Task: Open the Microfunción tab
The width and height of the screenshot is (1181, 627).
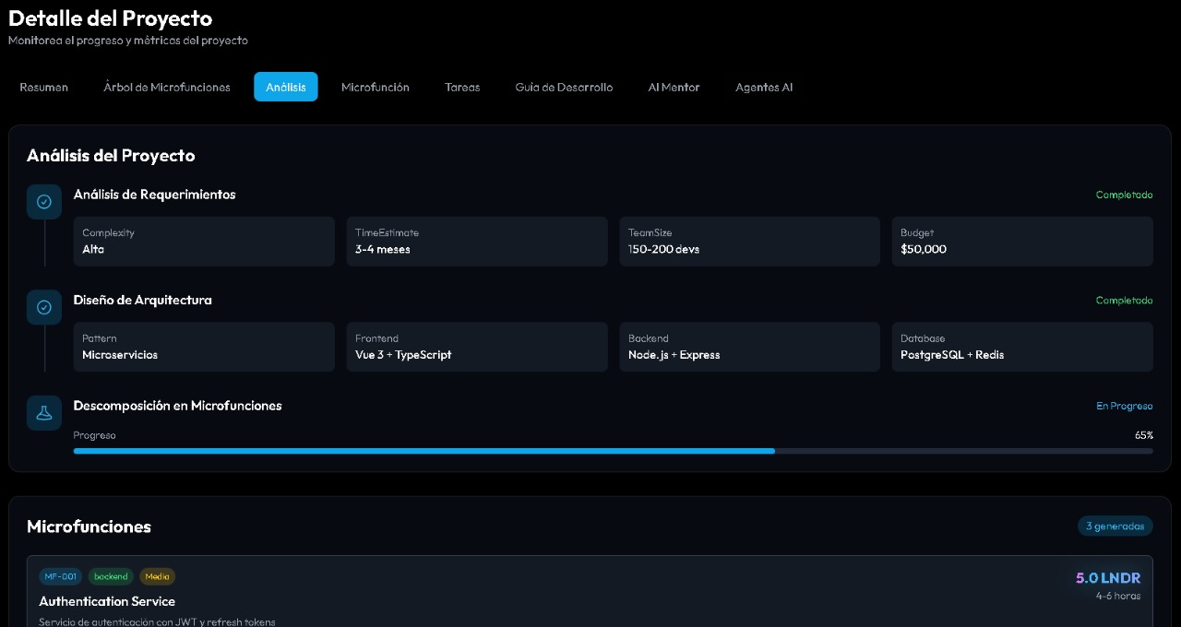Action: pyautogui.click(x=376, y=87)
